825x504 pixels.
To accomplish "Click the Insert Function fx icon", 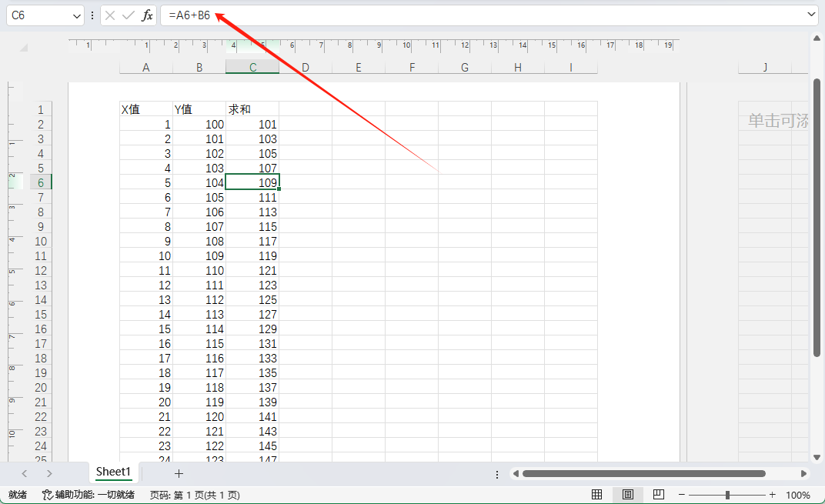I will pyautogui.click(x=147, y=15).
